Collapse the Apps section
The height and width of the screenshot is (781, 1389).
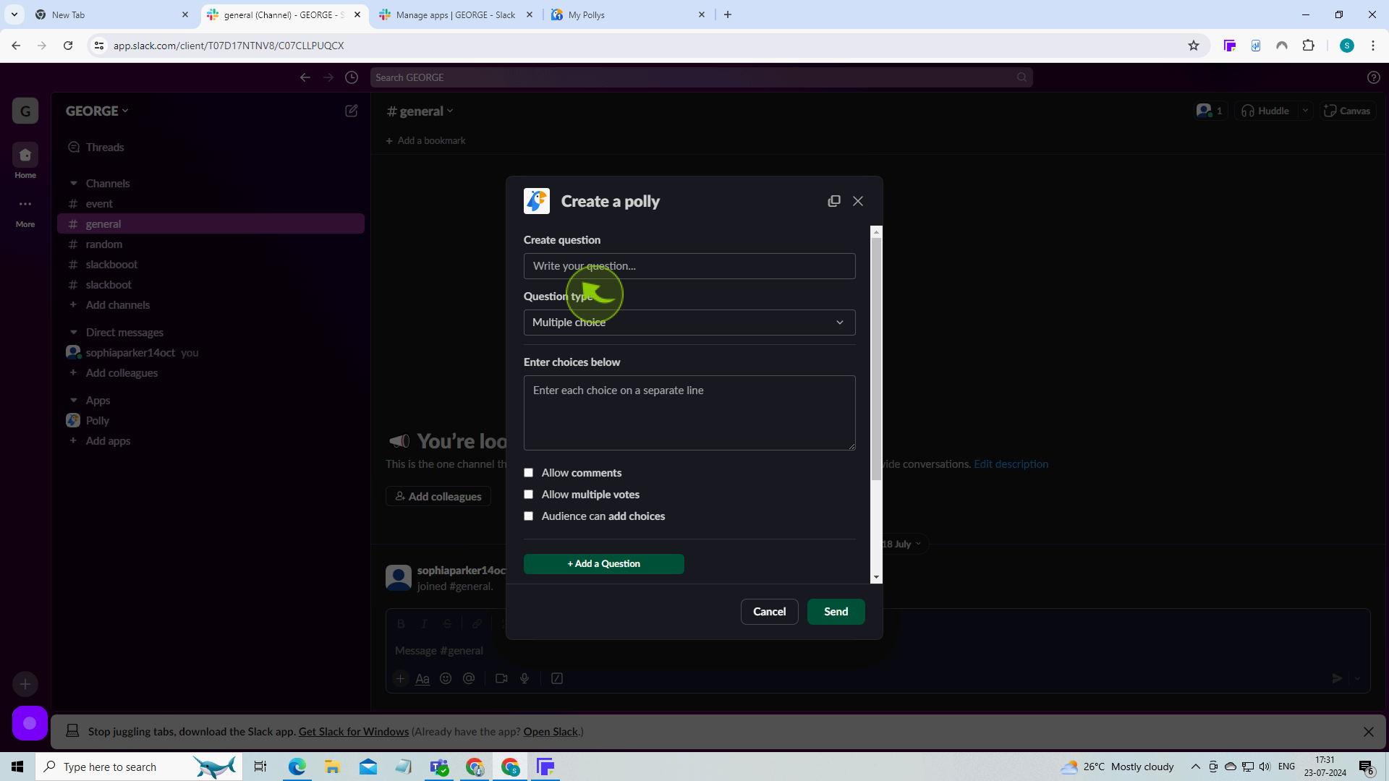(74, 401)
